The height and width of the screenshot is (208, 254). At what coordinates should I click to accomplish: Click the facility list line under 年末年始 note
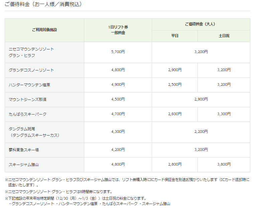coord(90,204)
